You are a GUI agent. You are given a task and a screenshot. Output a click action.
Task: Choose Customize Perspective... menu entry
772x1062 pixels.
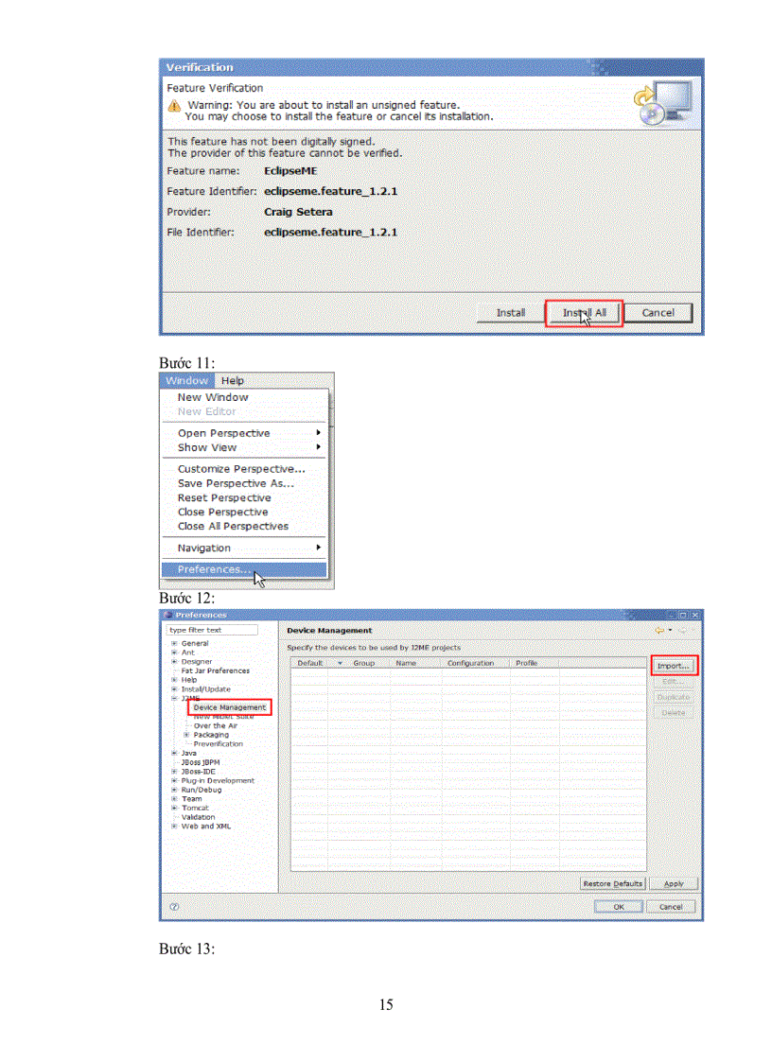click(241, 469)
